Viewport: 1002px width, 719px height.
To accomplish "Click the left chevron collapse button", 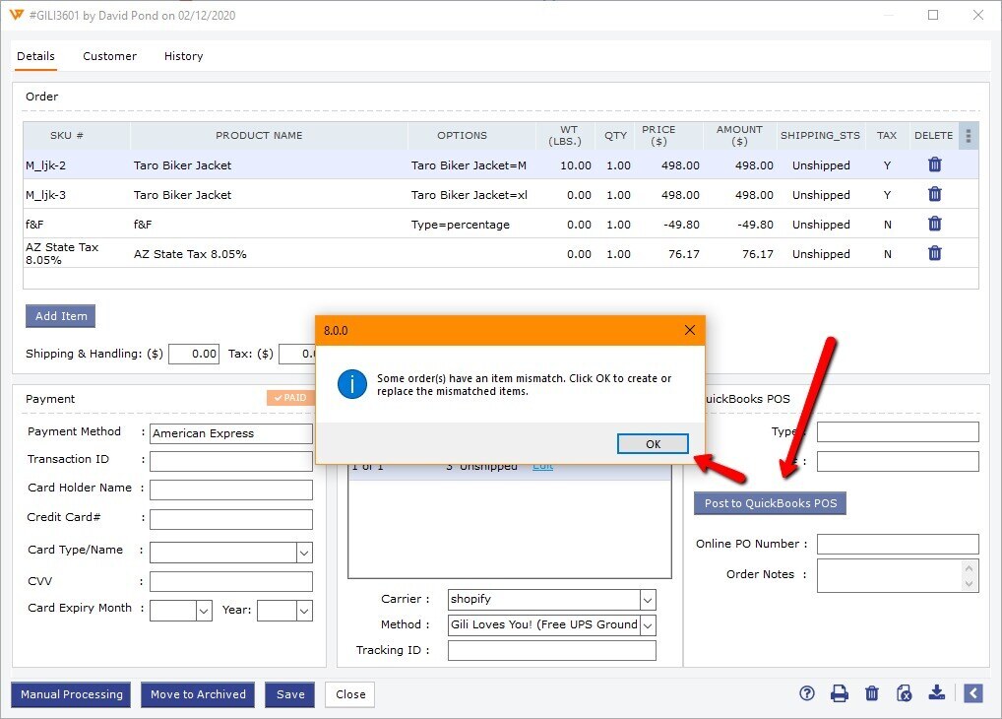I will 972,693.
